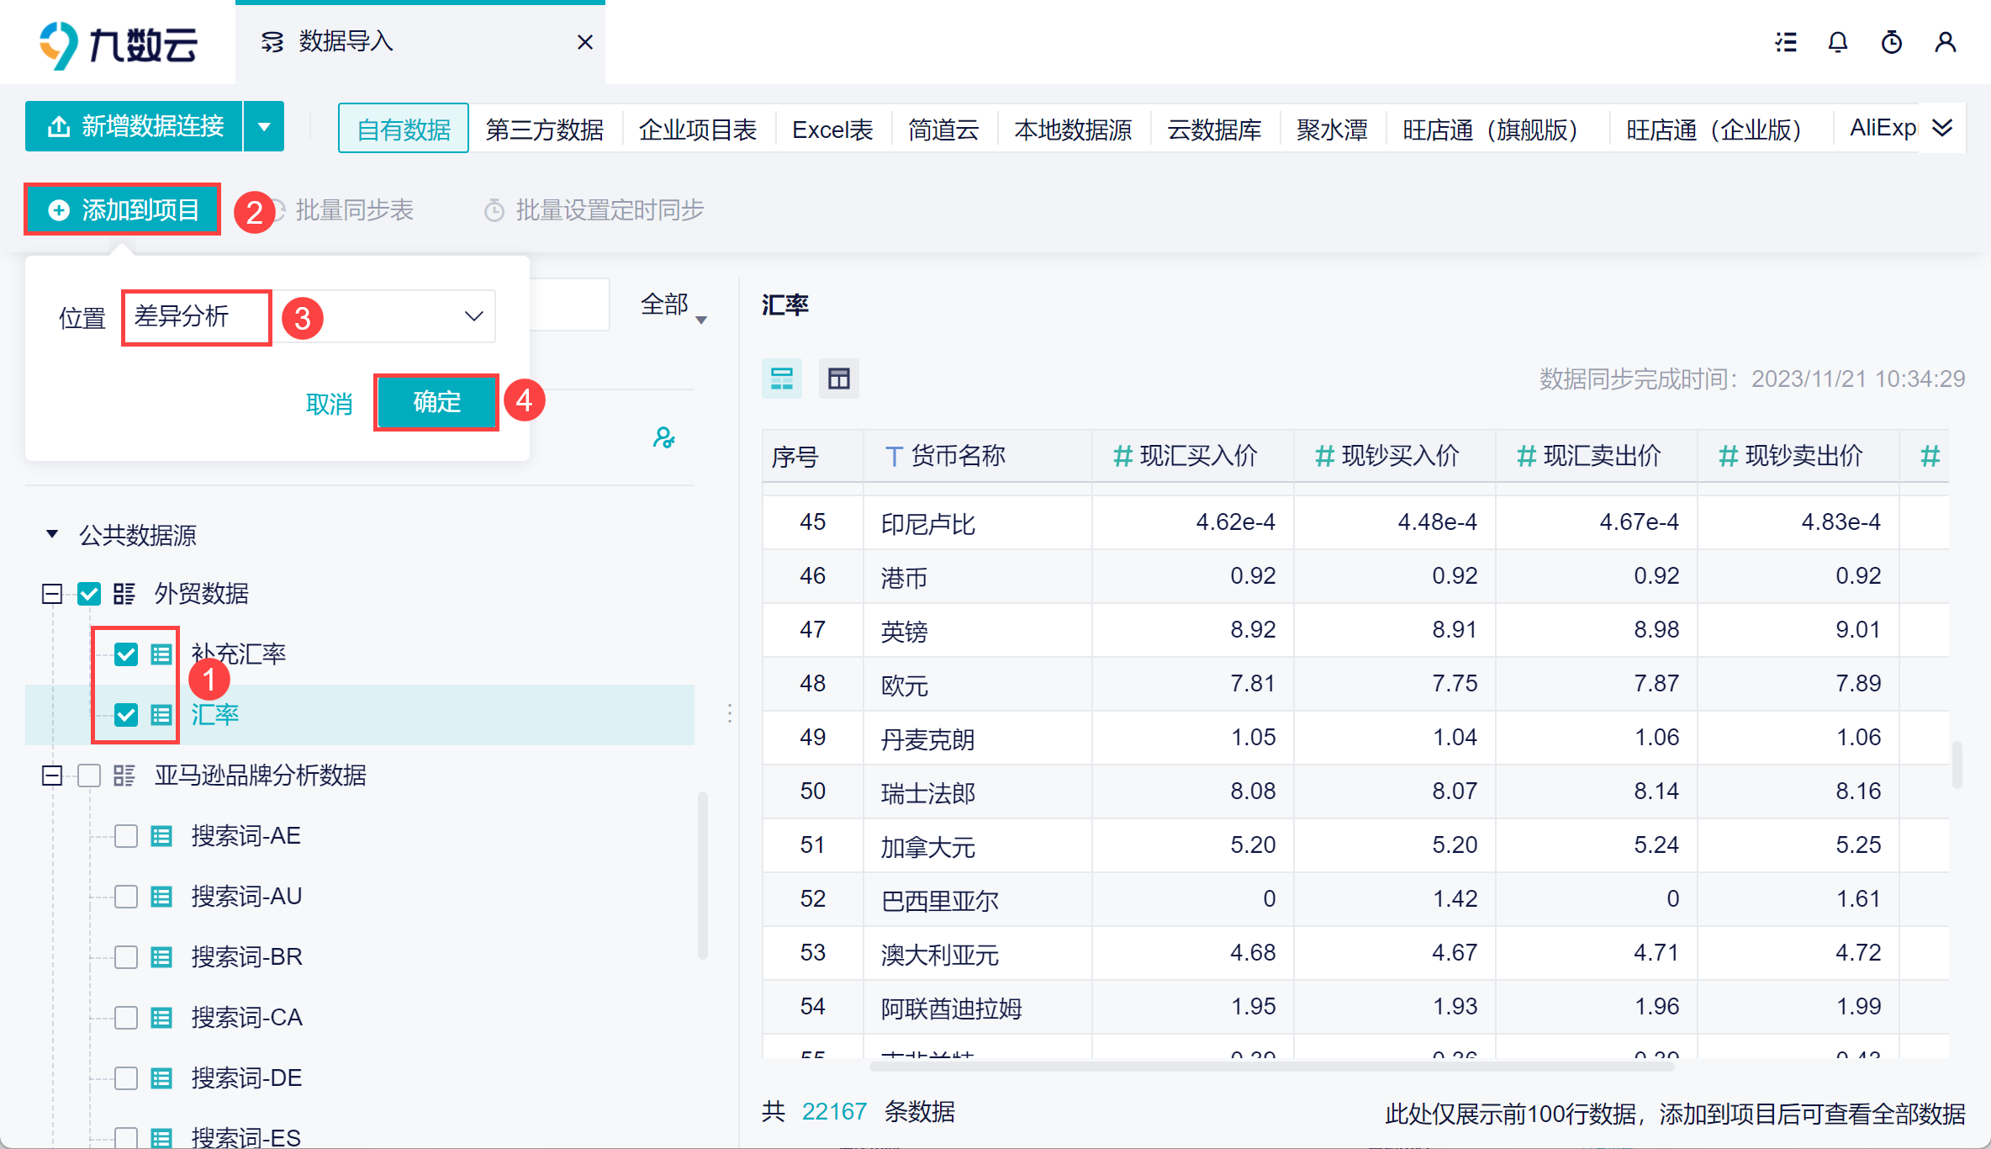This screenshot has height=1149, width=1991.
Task: Open the user account icon
Action: 1946,42
